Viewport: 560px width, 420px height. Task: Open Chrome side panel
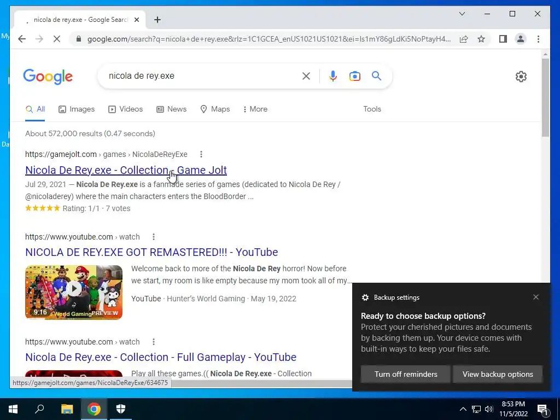click(503, 39)
